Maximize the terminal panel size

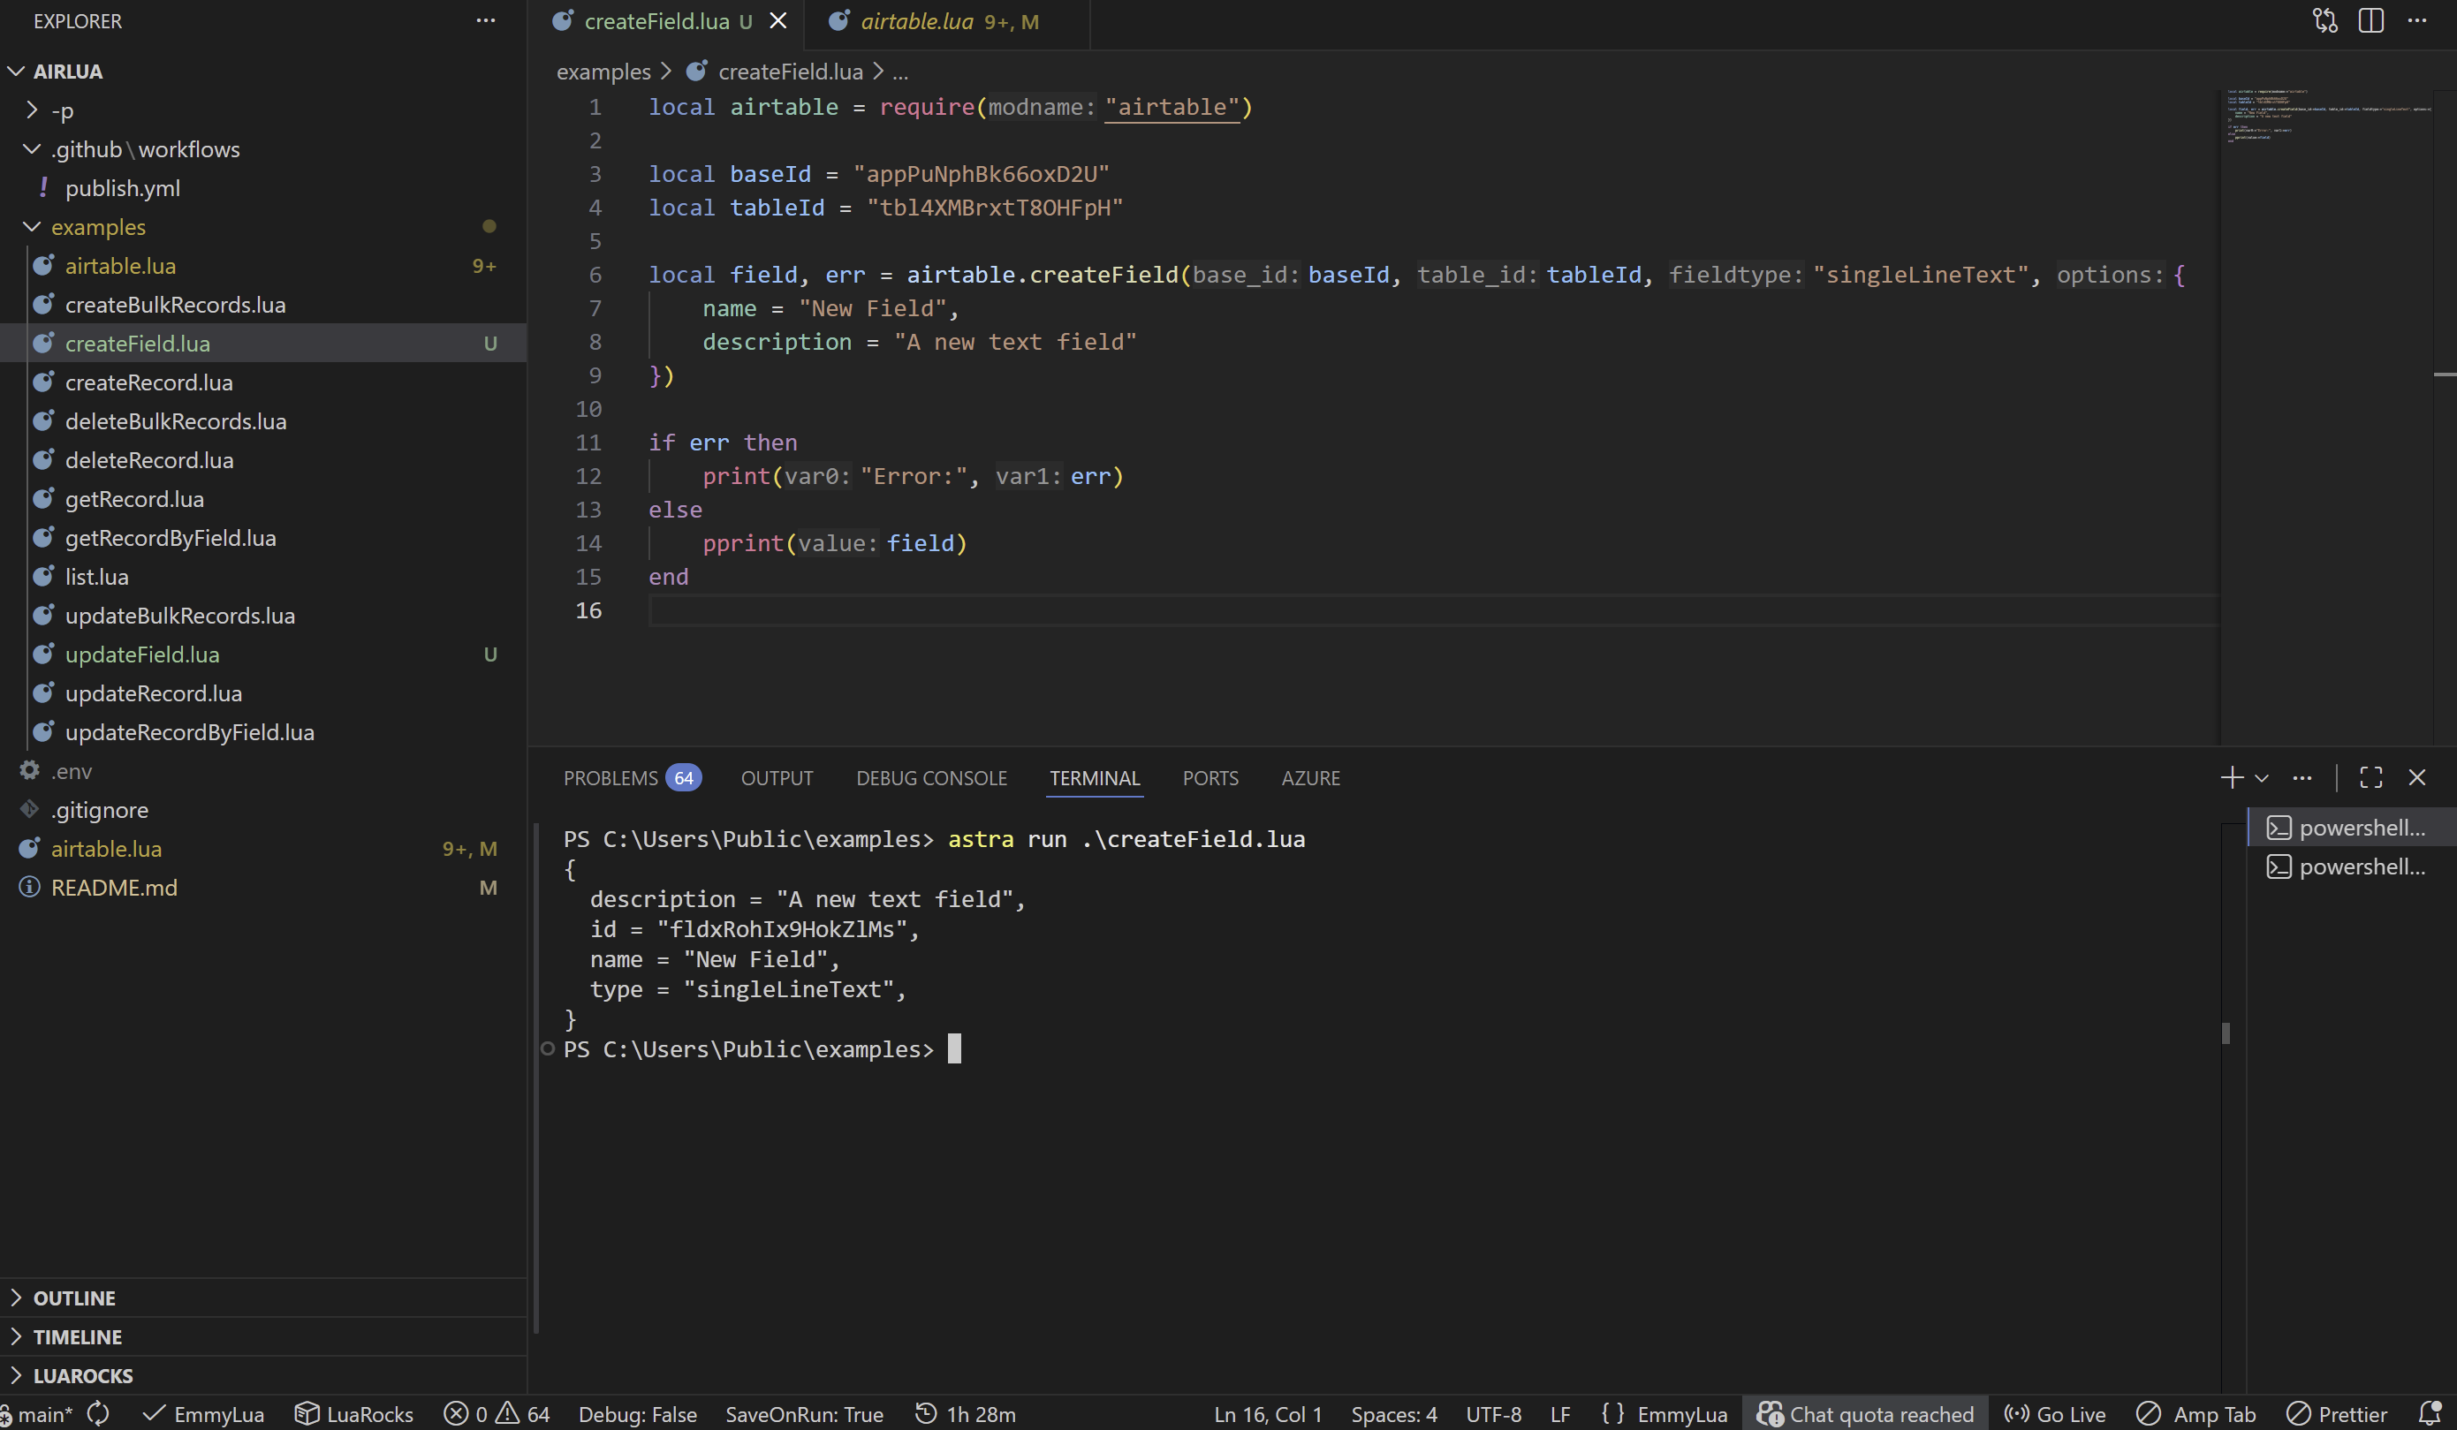2370,777
